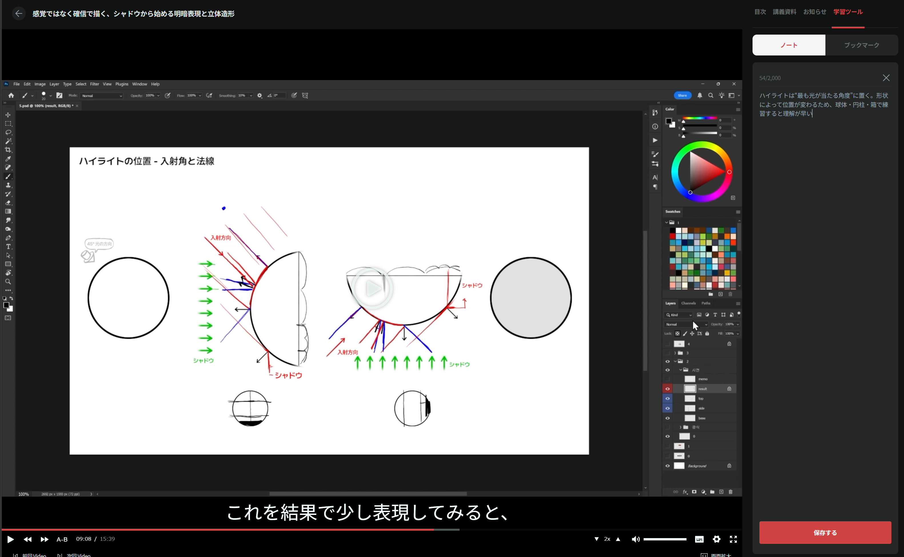Screen dimensions: 904x557
Task: Expand the 공식 layer group
Action: (x=680, y=427)
